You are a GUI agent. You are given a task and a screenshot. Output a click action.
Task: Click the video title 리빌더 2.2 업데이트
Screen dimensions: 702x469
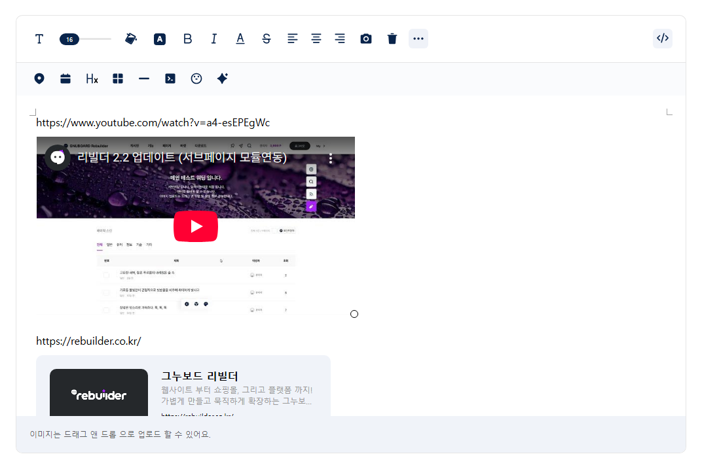click(x=182, y=158)
